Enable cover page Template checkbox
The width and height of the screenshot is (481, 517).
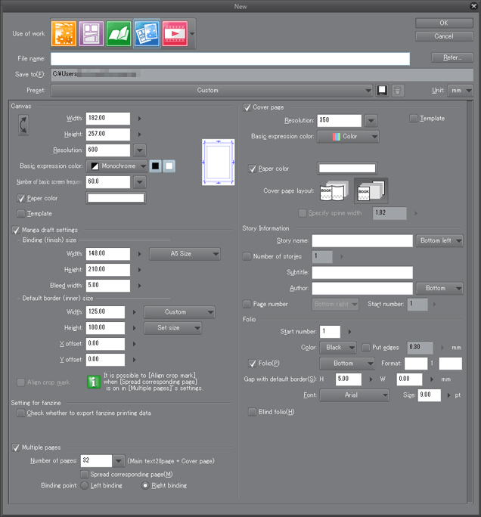coord(414,119)
